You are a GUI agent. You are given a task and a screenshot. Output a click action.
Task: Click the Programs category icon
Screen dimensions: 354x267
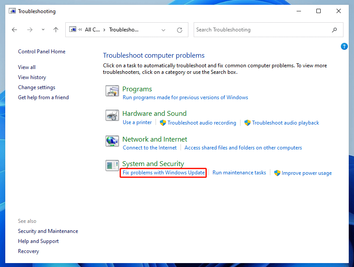(112, 91)
